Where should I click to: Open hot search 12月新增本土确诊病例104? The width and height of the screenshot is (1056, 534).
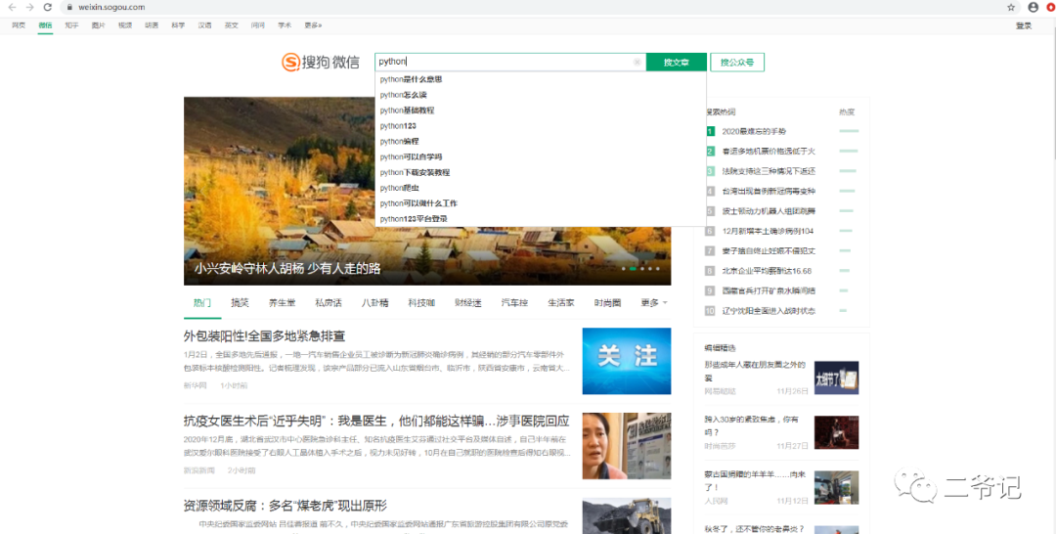coord(768,231)
